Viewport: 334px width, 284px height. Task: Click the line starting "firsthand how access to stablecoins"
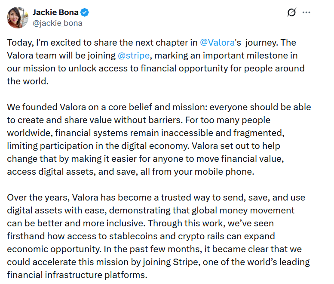(x=141, y=236)
